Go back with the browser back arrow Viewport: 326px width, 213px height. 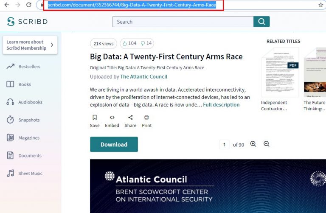point(7,5)
